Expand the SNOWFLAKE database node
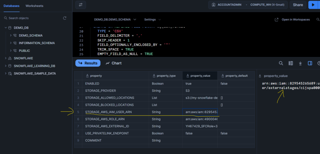 tap(6, 58)
